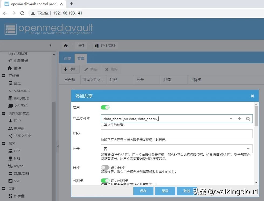Click the 服务 breadcrumb item
Screen dimensions: 264x201
81,45
